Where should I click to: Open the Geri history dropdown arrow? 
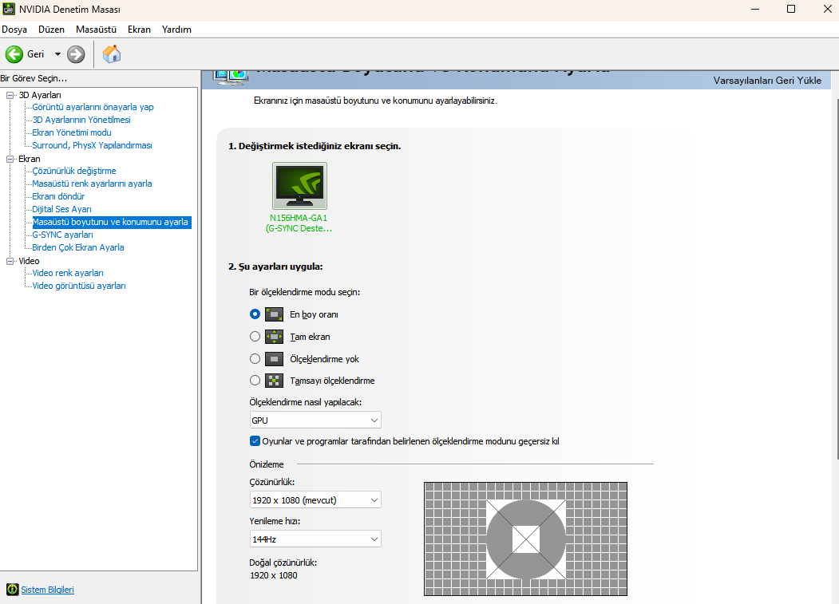57,54
